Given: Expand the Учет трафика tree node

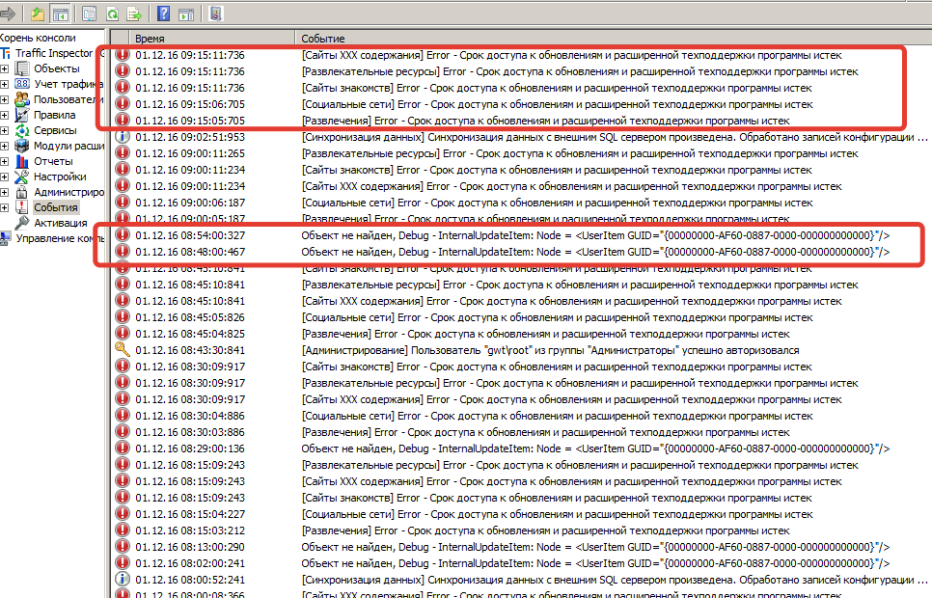Looking at the screenshot, I should click(4, 85).
